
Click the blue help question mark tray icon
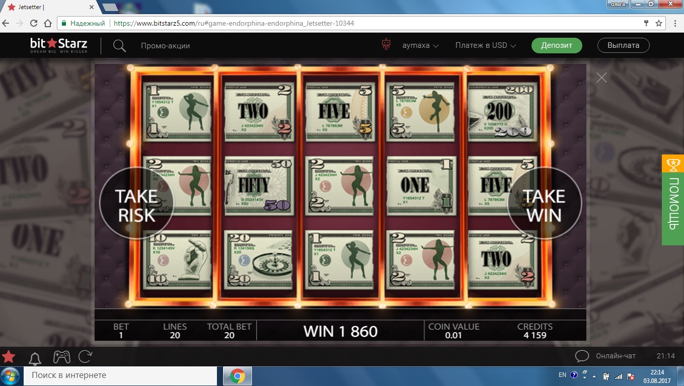click(574, 375)
